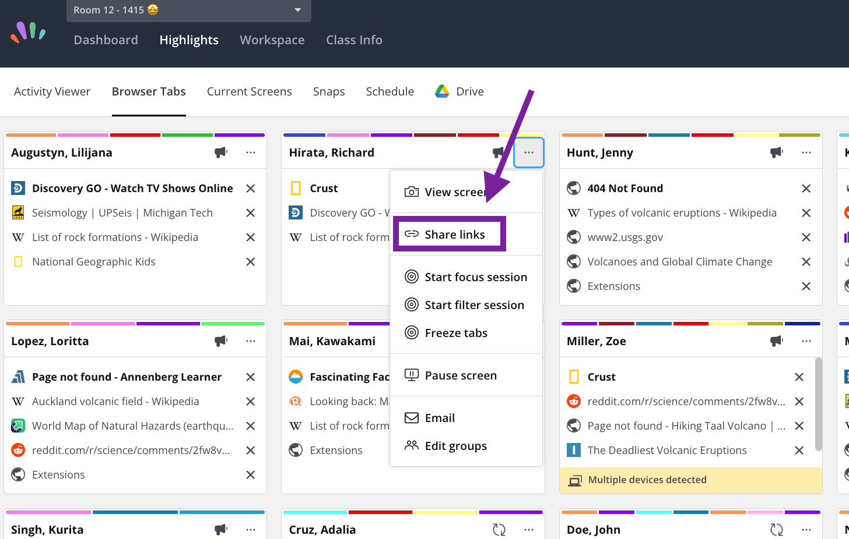This screenshot has height=539, width=849.
Task: Click megaphone icon for Singh, Kurita
Action: pos(221,530)
